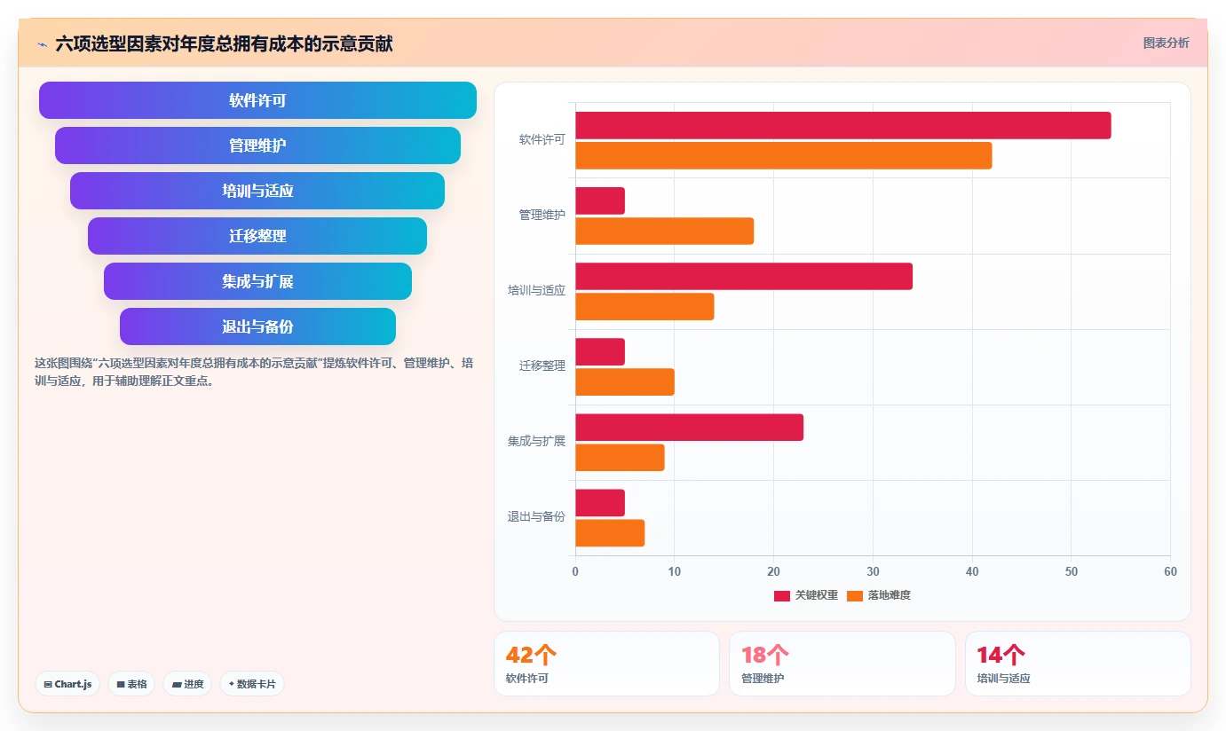The image size is (1226, 731).
Task: Select the 培训与适应 funnel stage
Action: (257, 191)
